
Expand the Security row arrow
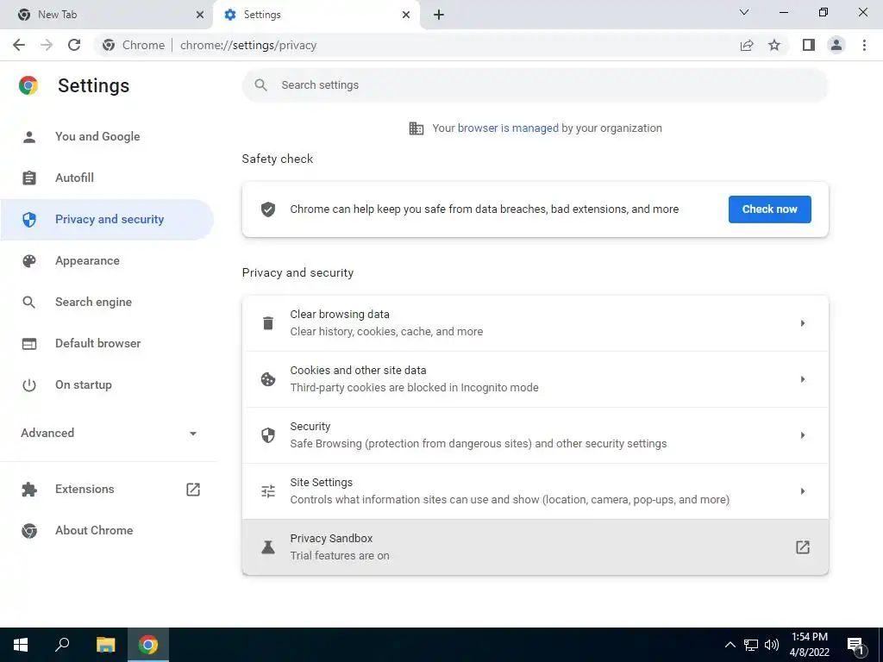[803, 435]
